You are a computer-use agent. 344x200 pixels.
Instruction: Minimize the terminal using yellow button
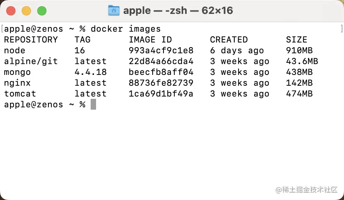tap(26, 11)
